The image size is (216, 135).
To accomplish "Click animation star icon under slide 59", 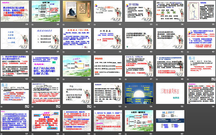I will click(x=63, y=134).
